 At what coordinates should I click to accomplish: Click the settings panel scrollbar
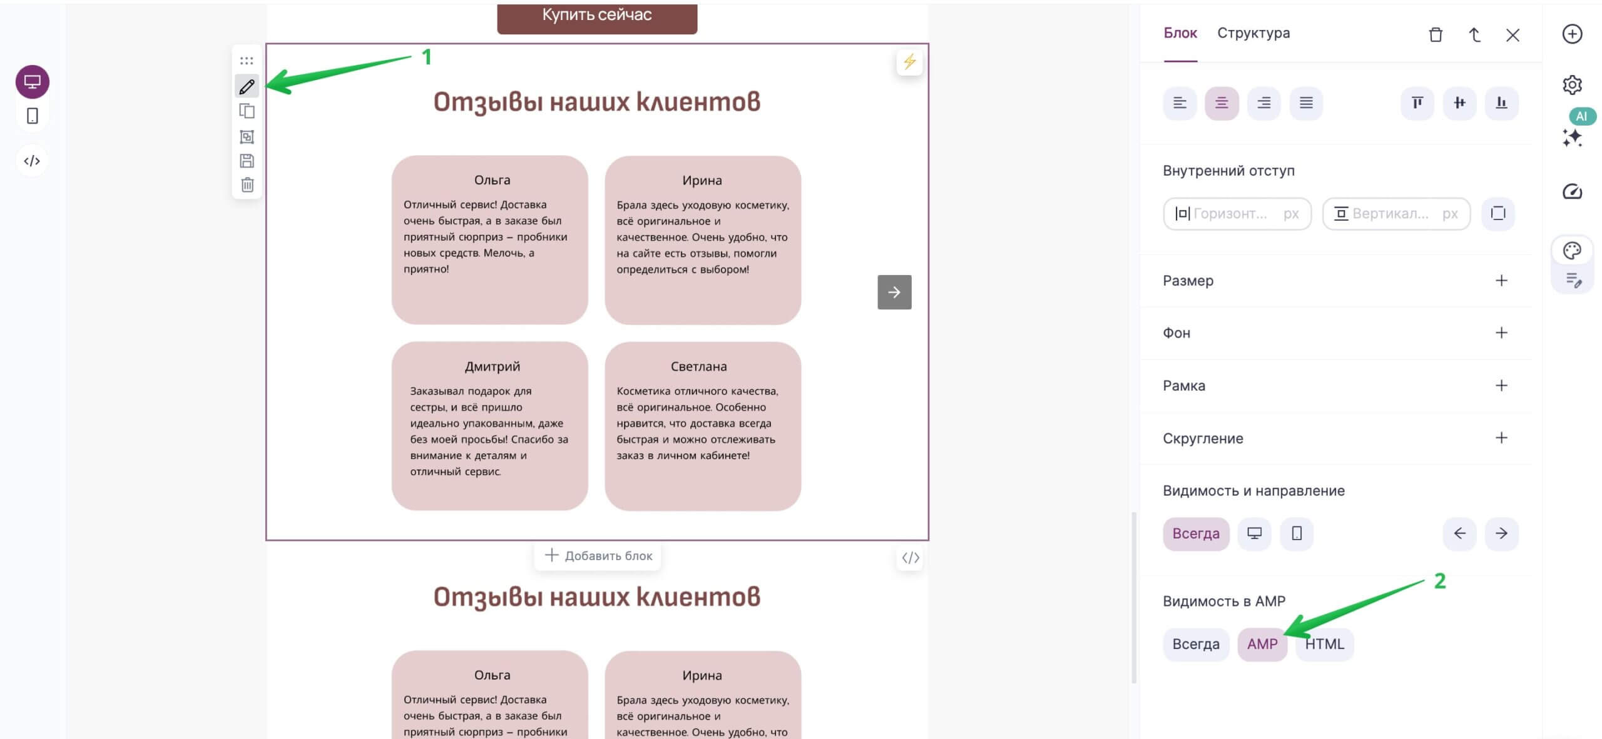click(x=1133, y=598)
